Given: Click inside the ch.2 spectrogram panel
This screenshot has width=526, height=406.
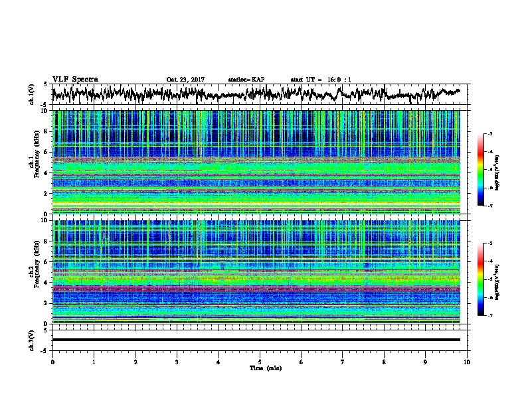Looking at the screenshot, I should coord(256,272).
